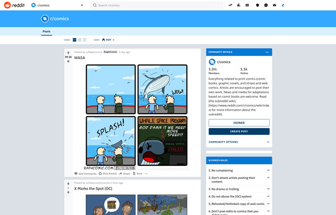
Task: Open the All bar chart icon
Action: click(x=239, y=5)
